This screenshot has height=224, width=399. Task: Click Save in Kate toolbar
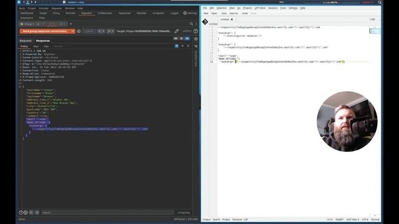(x=224, y=13)
